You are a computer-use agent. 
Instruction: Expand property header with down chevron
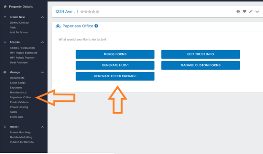point(257,11)
